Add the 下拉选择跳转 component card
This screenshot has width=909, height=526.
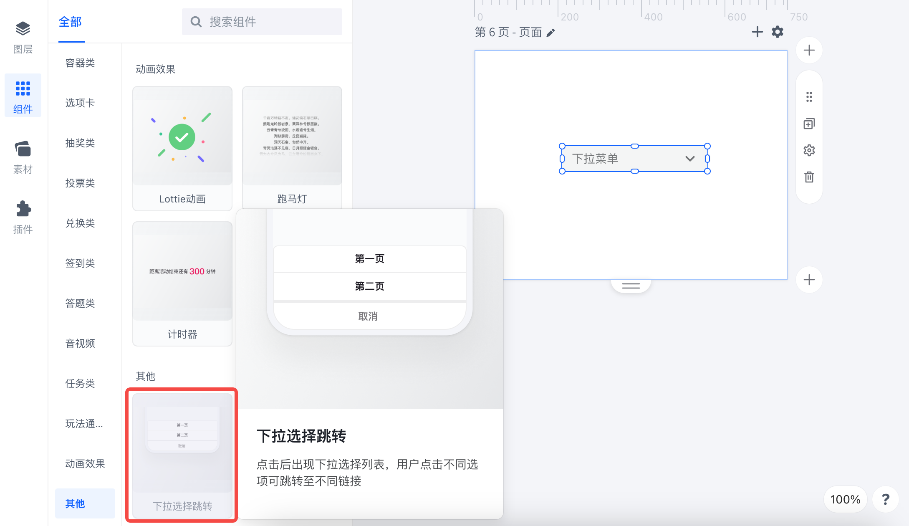coord(182,455)
